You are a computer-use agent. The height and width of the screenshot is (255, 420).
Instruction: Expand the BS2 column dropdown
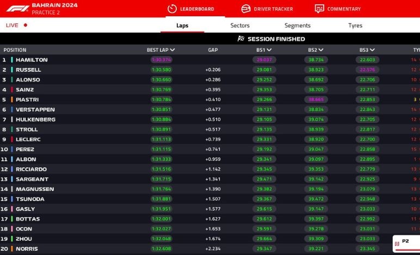click(x=321, y=50)
